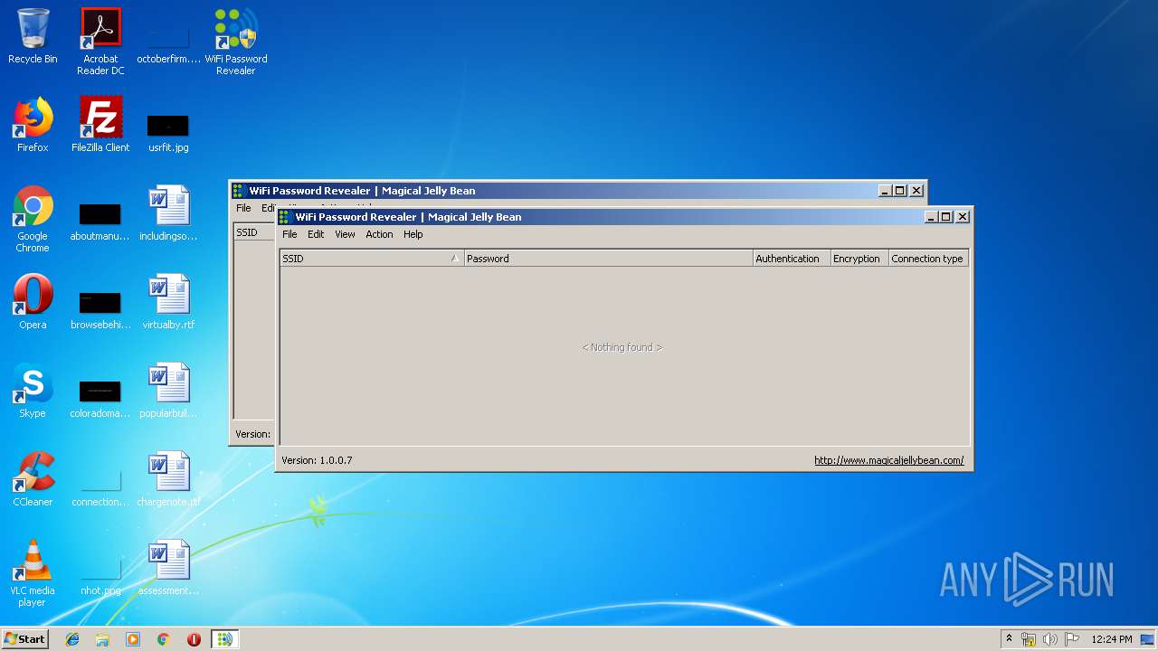Image resolution: width=1158 pixels, height=651 pixels.
Task: Open the Help menu in front window
Action: 413,234
